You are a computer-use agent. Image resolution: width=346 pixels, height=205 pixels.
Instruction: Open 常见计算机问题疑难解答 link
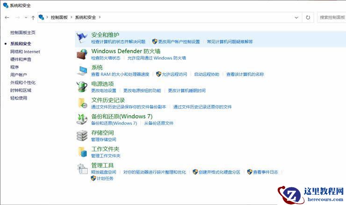(230, 41)
